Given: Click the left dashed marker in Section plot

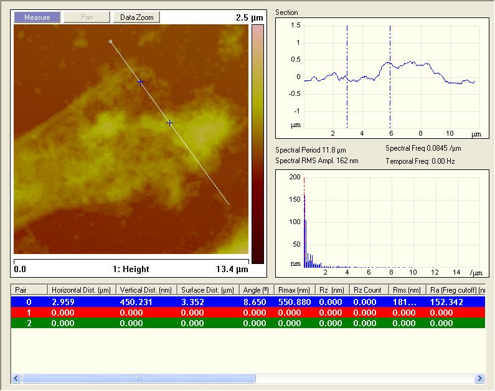Looking at the screenshot, I should [347, 77].
